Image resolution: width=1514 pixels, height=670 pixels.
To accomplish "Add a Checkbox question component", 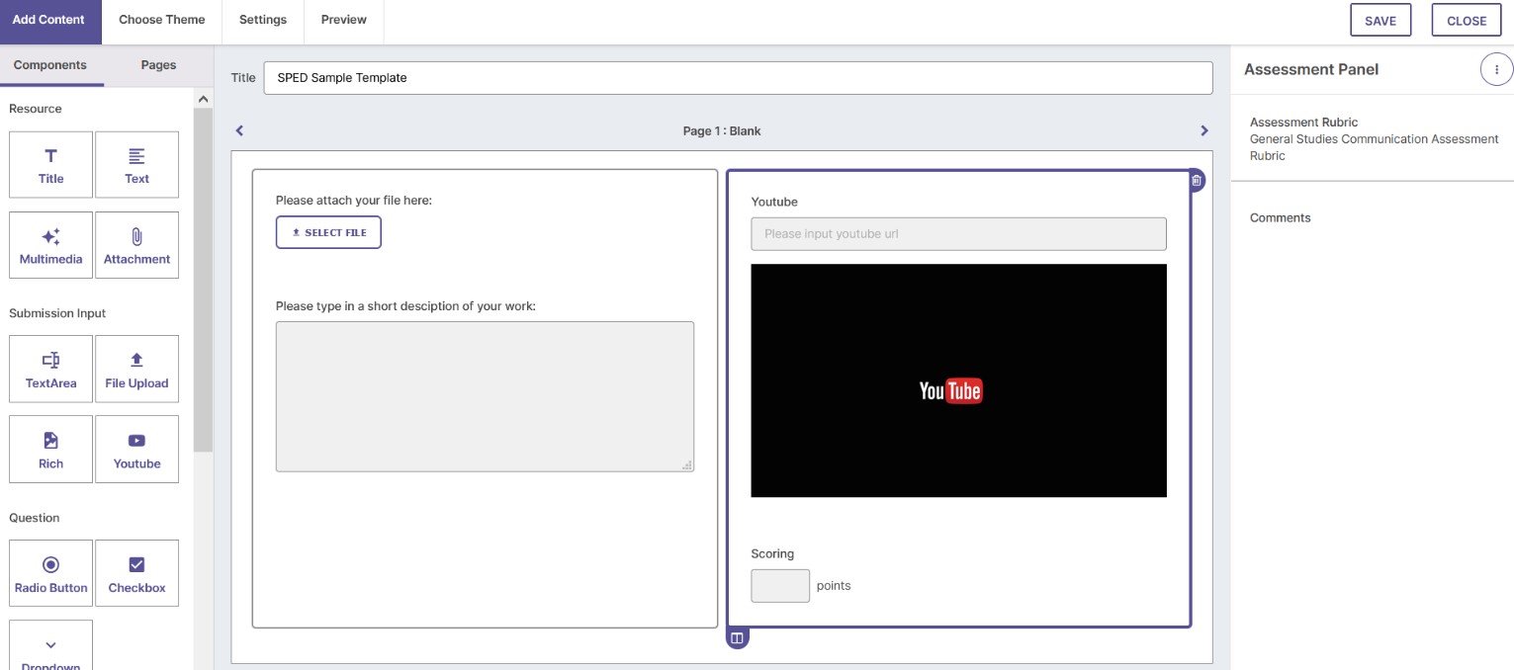I will click(136, 573).
